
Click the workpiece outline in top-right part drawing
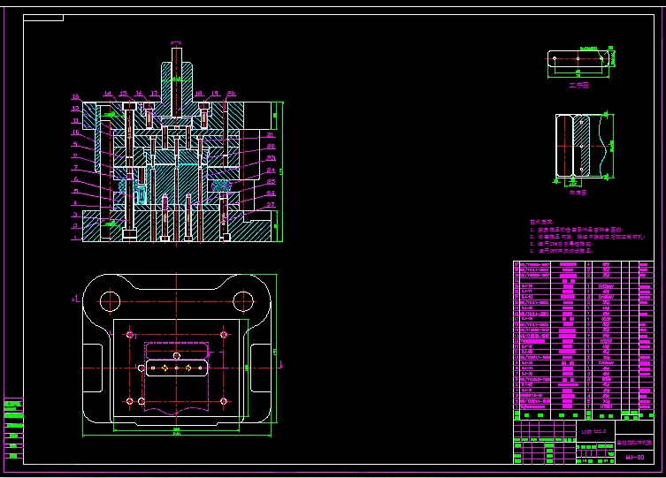[x=578, y=59]
